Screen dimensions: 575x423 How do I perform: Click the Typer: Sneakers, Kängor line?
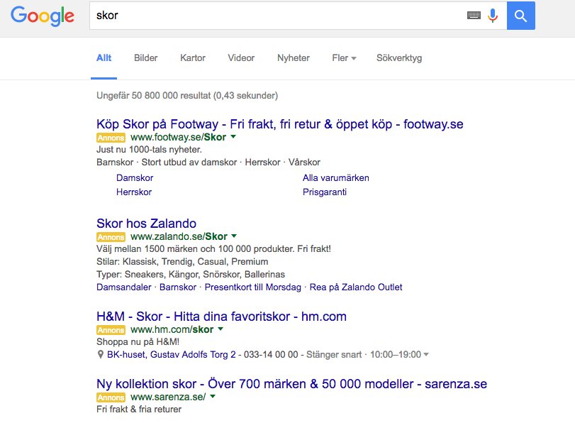tap(191, 274)
